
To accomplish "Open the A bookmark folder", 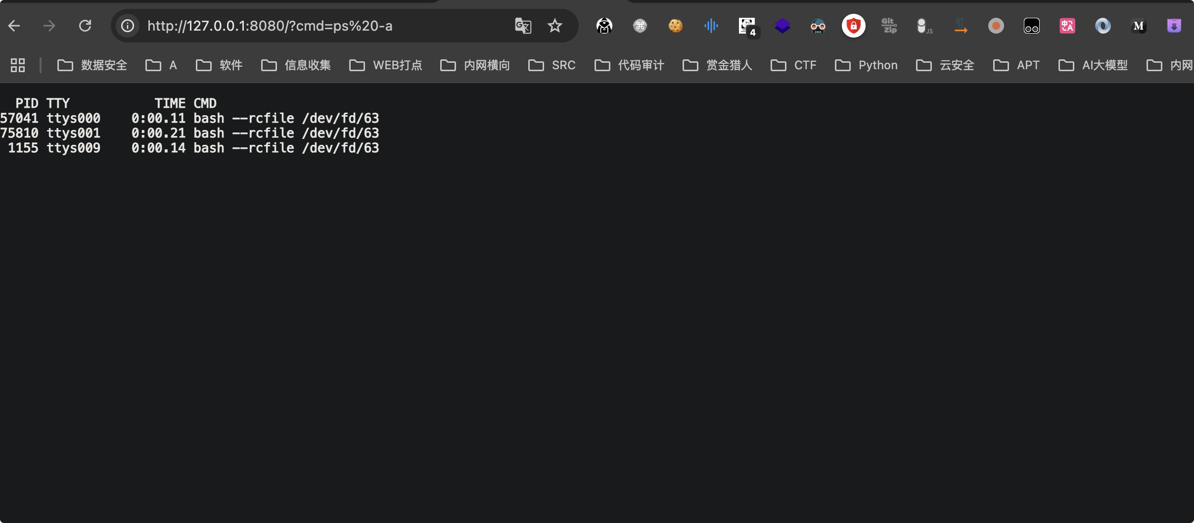I will [x=161, y=65].
